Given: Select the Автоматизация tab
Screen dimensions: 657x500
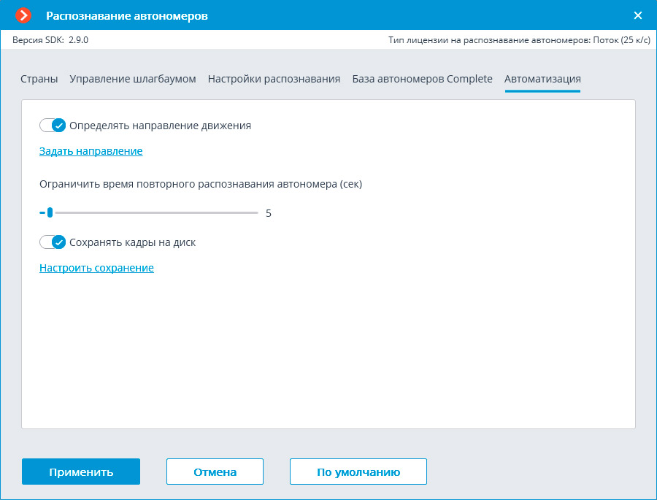Looking at the screenshot, I should point(542,79).
